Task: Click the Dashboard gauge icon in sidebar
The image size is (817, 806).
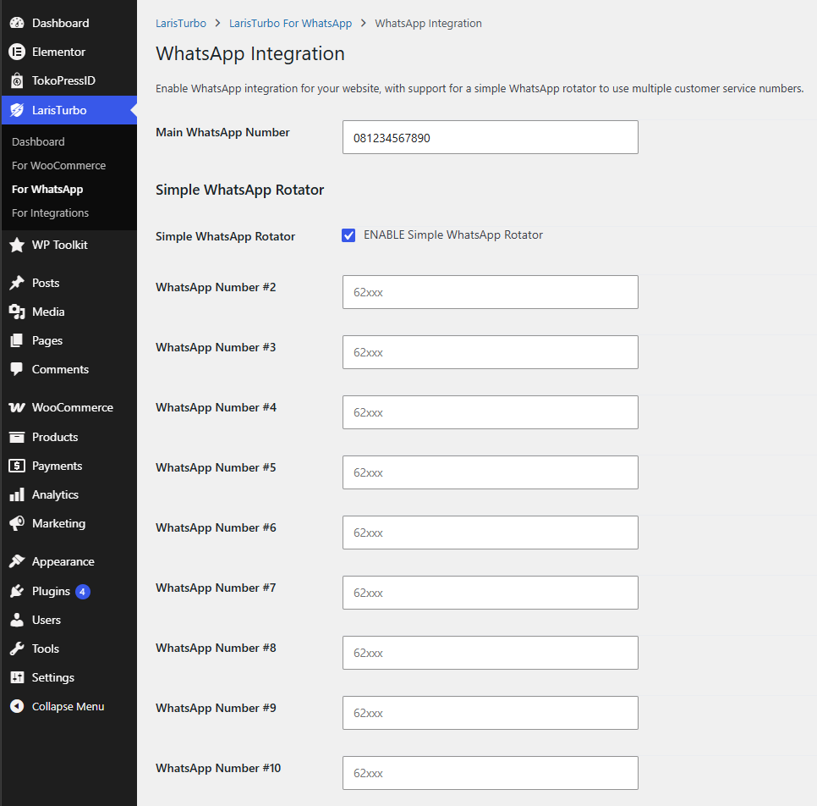Action: coord(17,23)
